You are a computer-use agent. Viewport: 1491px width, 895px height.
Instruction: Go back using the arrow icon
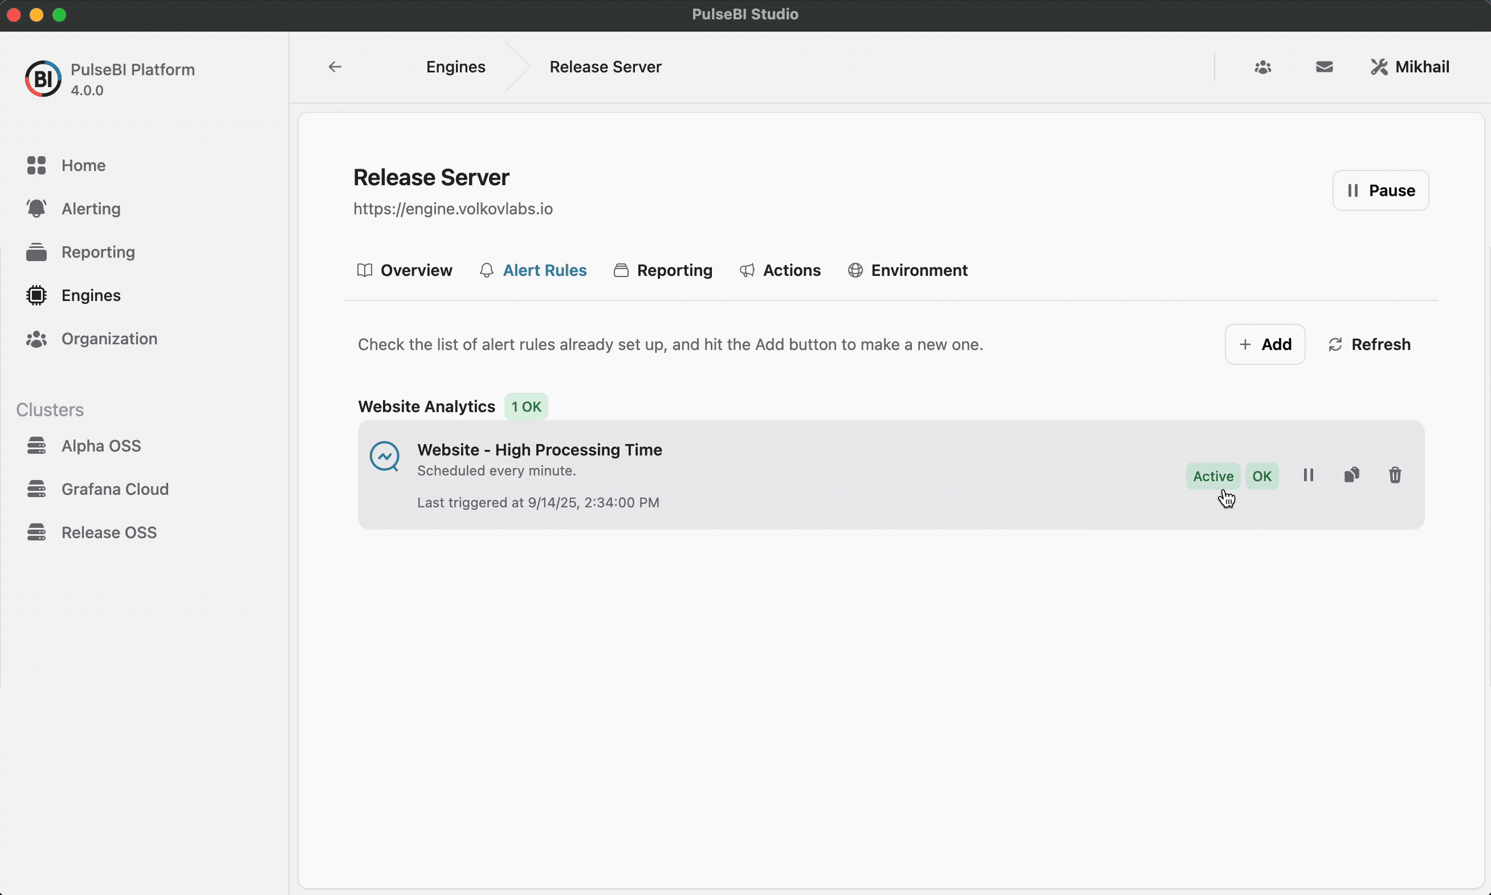coord(335,67)
